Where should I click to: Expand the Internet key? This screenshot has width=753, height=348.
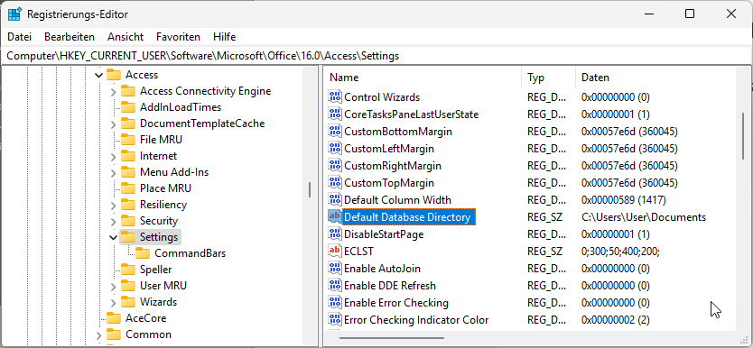click(x=113, y=156)
